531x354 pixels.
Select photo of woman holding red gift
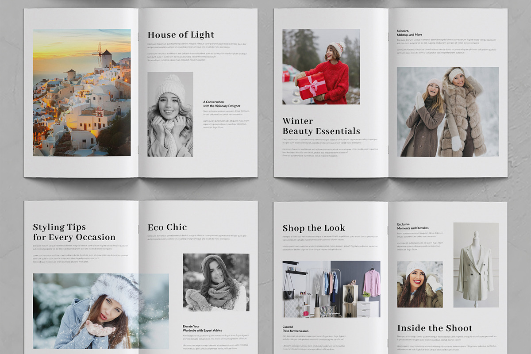point(321,67)
